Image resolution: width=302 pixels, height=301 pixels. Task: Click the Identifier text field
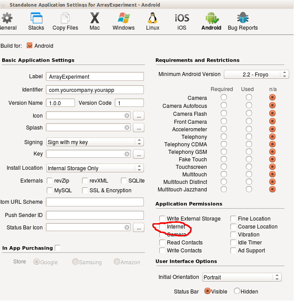95,90
